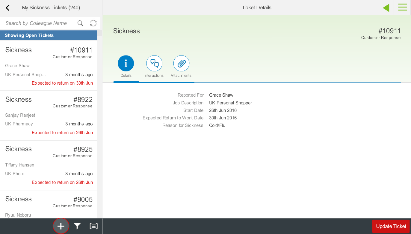The image size is (411, 234).
Task: Click the return date 30th Jun 2016
Action: [x=223, y=118]
